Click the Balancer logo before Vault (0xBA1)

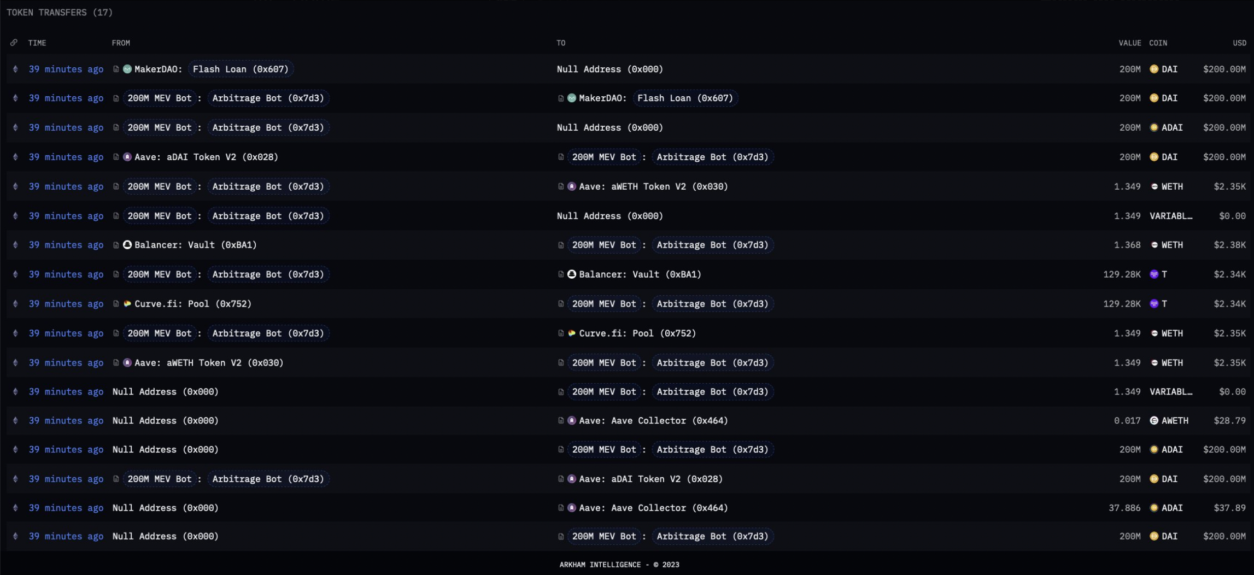coord(128,245)
